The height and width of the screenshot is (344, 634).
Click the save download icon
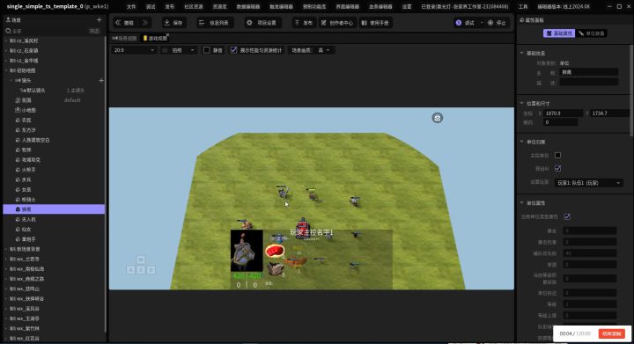click(166, 23)
